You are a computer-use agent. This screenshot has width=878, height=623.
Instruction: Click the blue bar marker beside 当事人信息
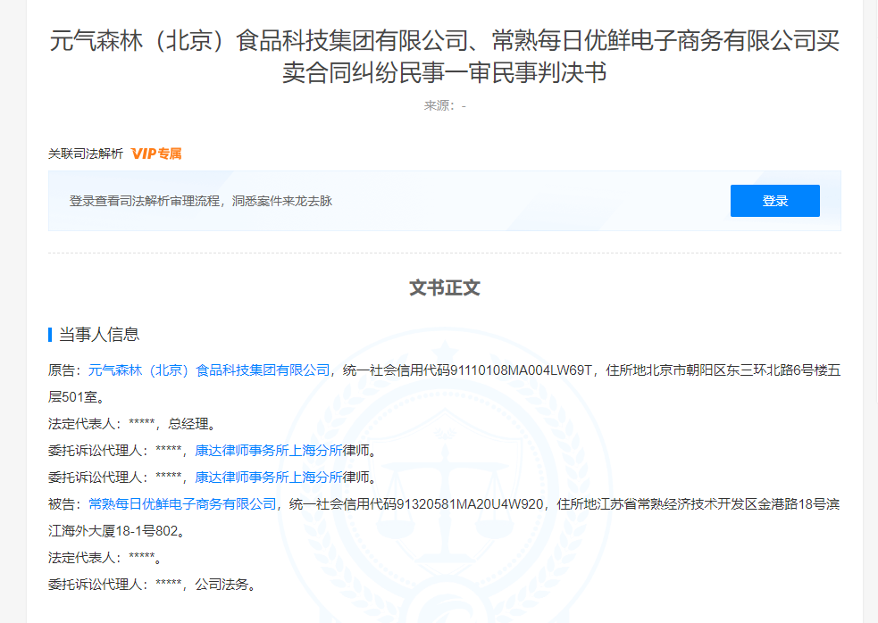pyautogui.click(x=50, y=335)
